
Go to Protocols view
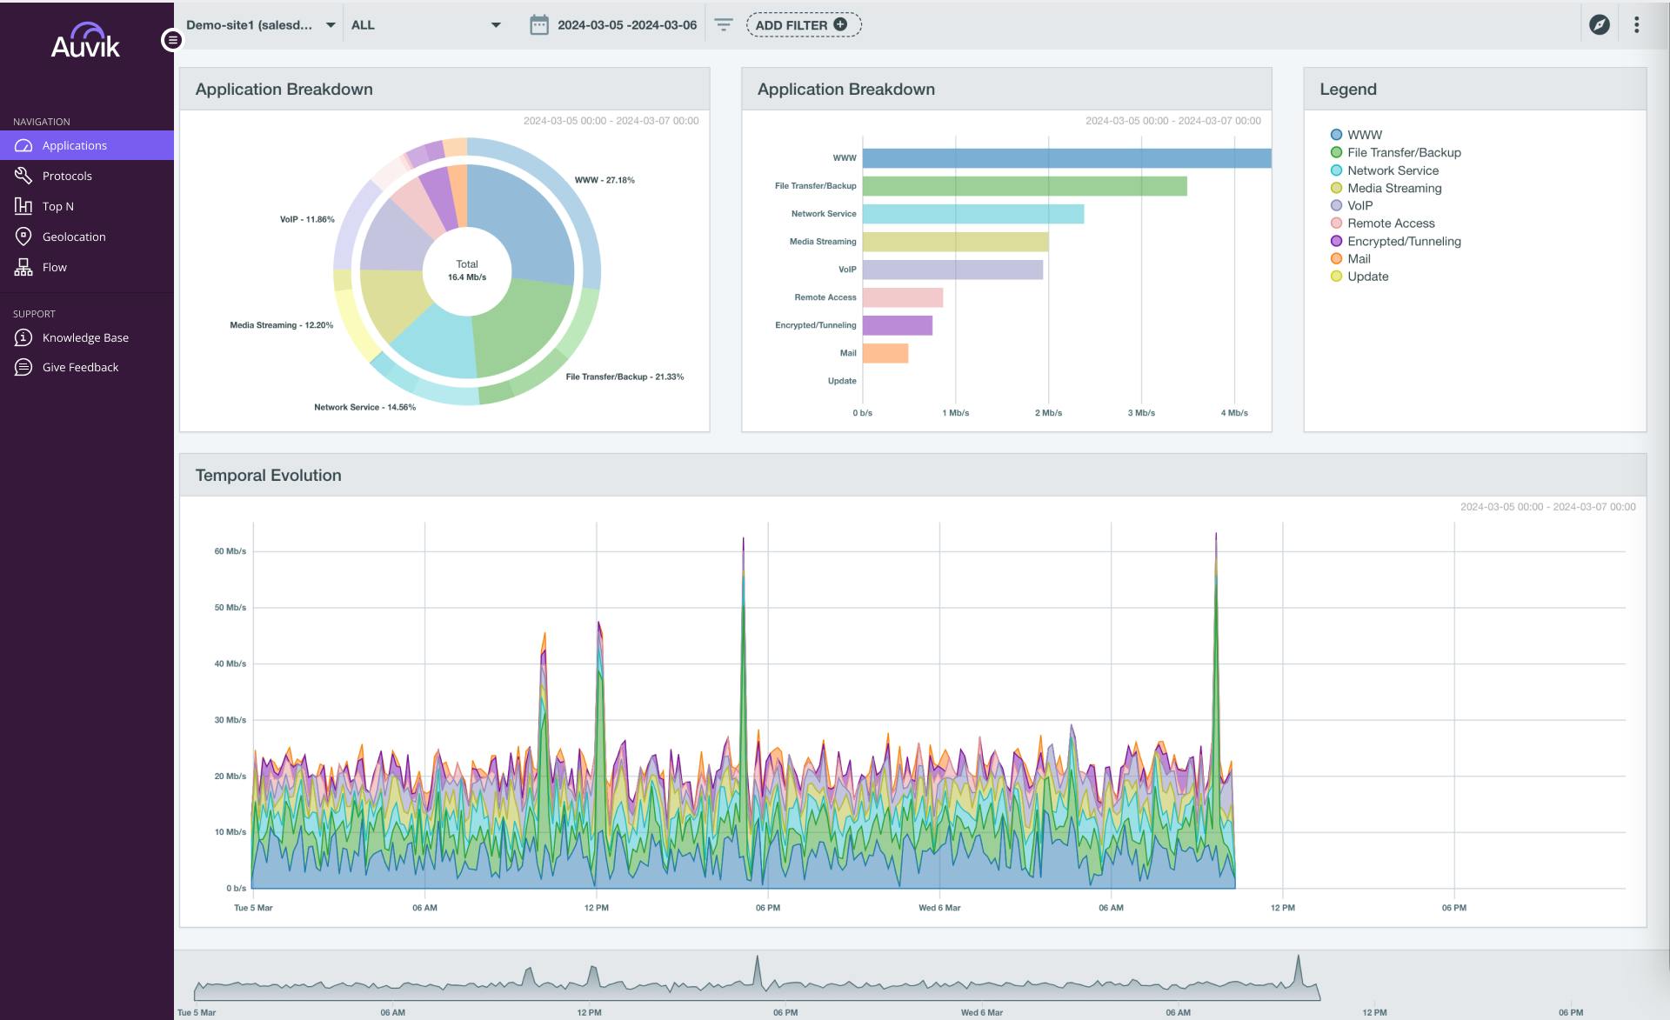(87, 176)
